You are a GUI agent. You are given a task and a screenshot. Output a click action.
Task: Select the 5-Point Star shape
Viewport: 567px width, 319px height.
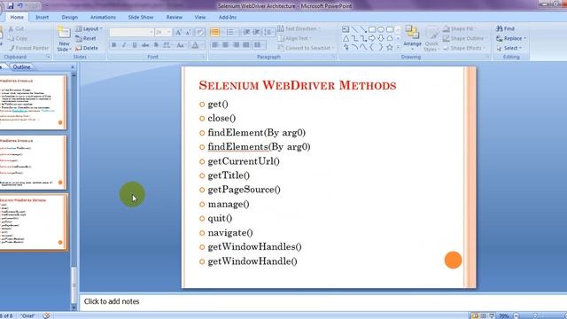tap(390, 47)
